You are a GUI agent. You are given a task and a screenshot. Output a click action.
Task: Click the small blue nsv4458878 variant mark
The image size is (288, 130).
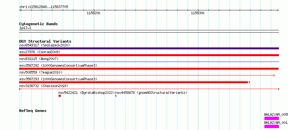[116, 96]
